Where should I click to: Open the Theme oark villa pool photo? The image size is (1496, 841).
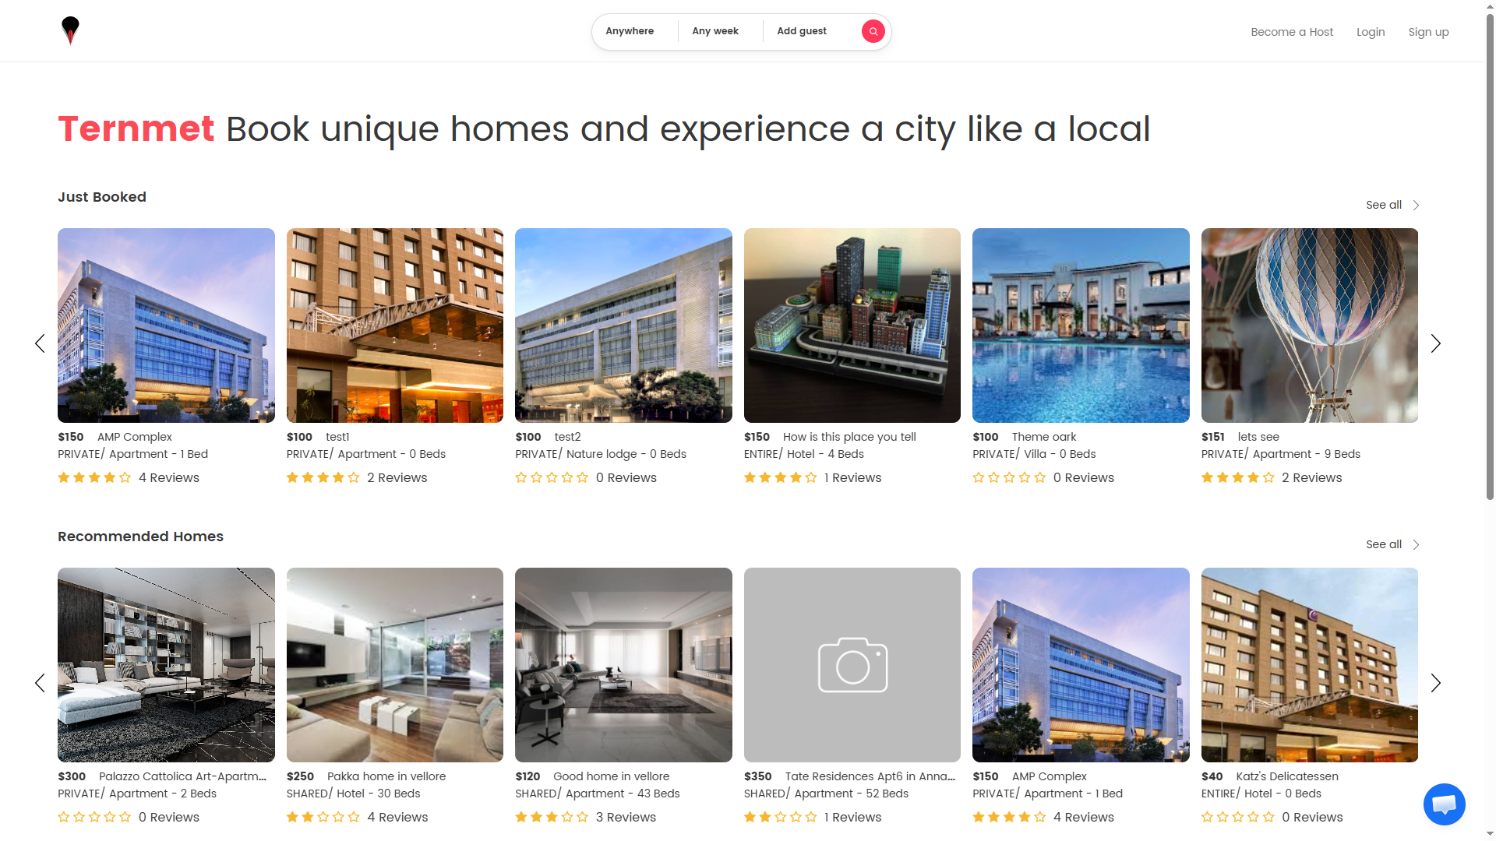point(1081,325)
